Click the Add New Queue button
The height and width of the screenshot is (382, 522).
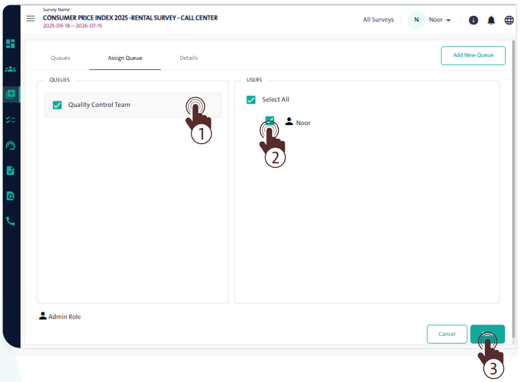coord(473,55)
